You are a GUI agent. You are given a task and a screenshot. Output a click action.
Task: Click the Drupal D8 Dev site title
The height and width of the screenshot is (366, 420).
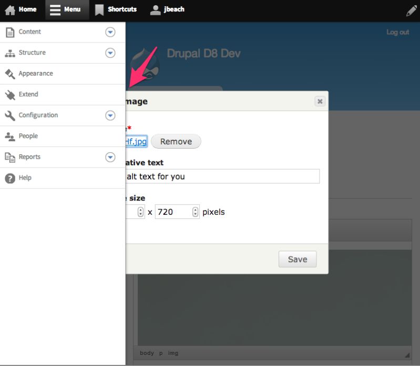pyautogui.click(x=203, y=54)
